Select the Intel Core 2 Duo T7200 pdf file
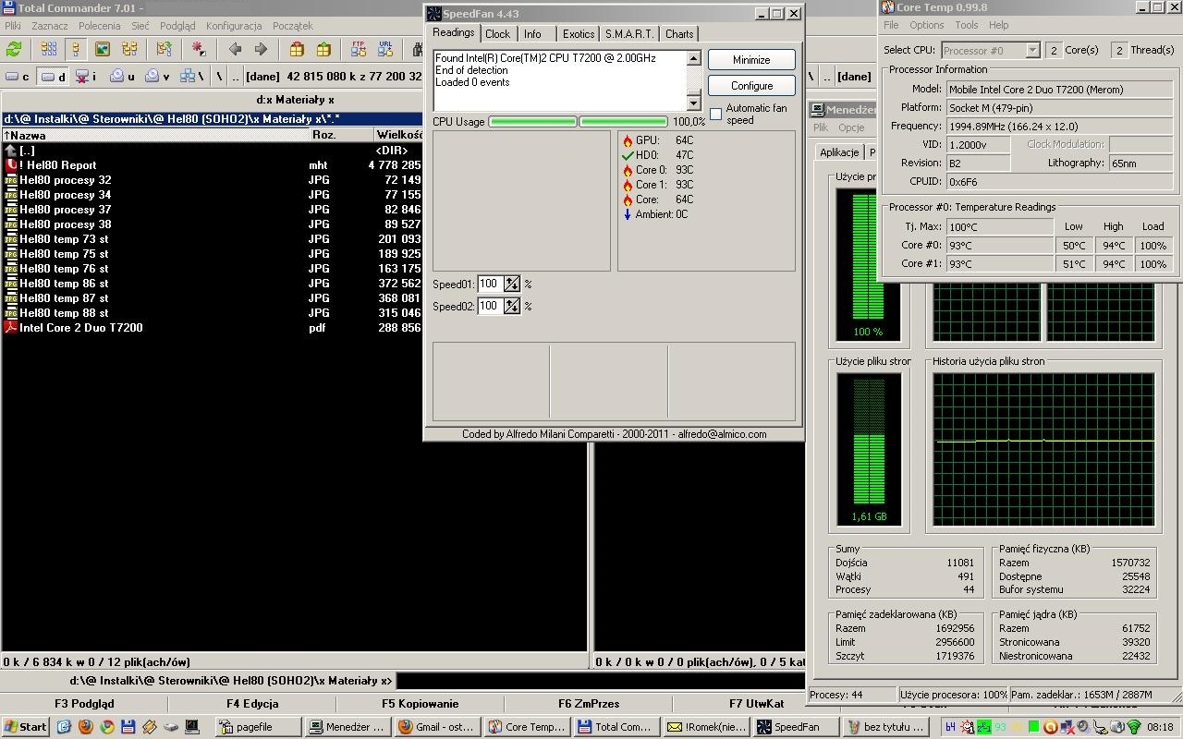 pos(81,328)
